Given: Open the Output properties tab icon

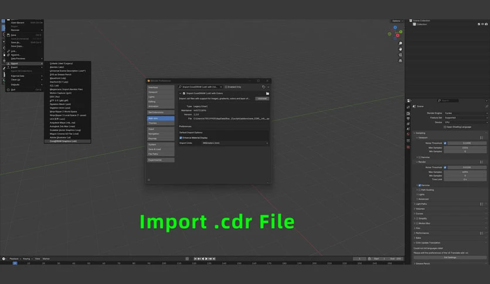Looking at the screenshot, I should pyautogui.click(x=408, y=119).
